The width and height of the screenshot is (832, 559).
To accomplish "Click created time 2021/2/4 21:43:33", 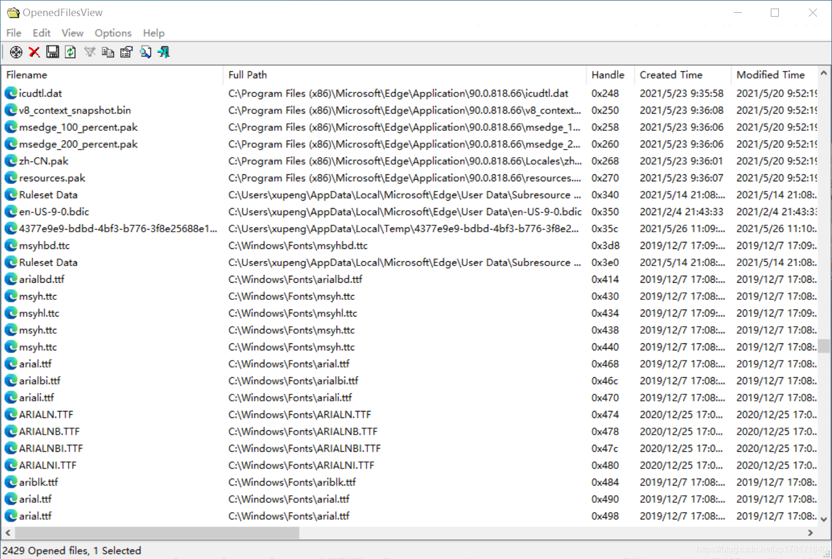I will (682, 212).
